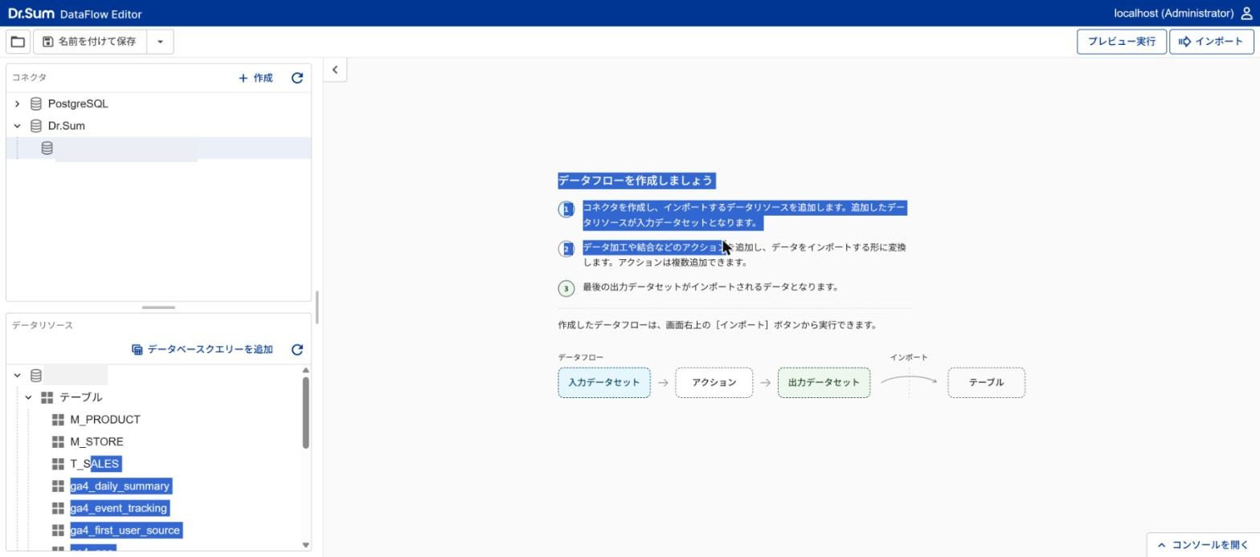
Task: Select the T_SALES table
Action: (95, 464)
